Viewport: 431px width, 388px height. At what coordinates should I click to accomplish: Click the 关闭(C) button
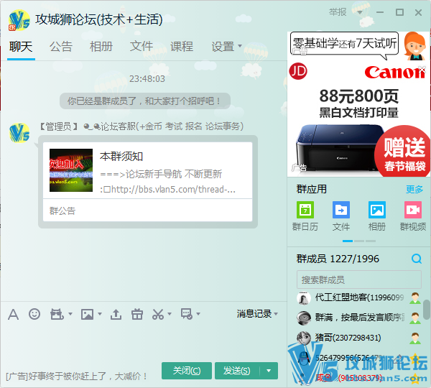(x=187, y=371)
